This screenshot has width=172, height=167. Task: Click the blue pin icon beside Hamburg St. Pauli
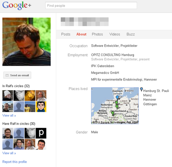[x=141, y=89]
